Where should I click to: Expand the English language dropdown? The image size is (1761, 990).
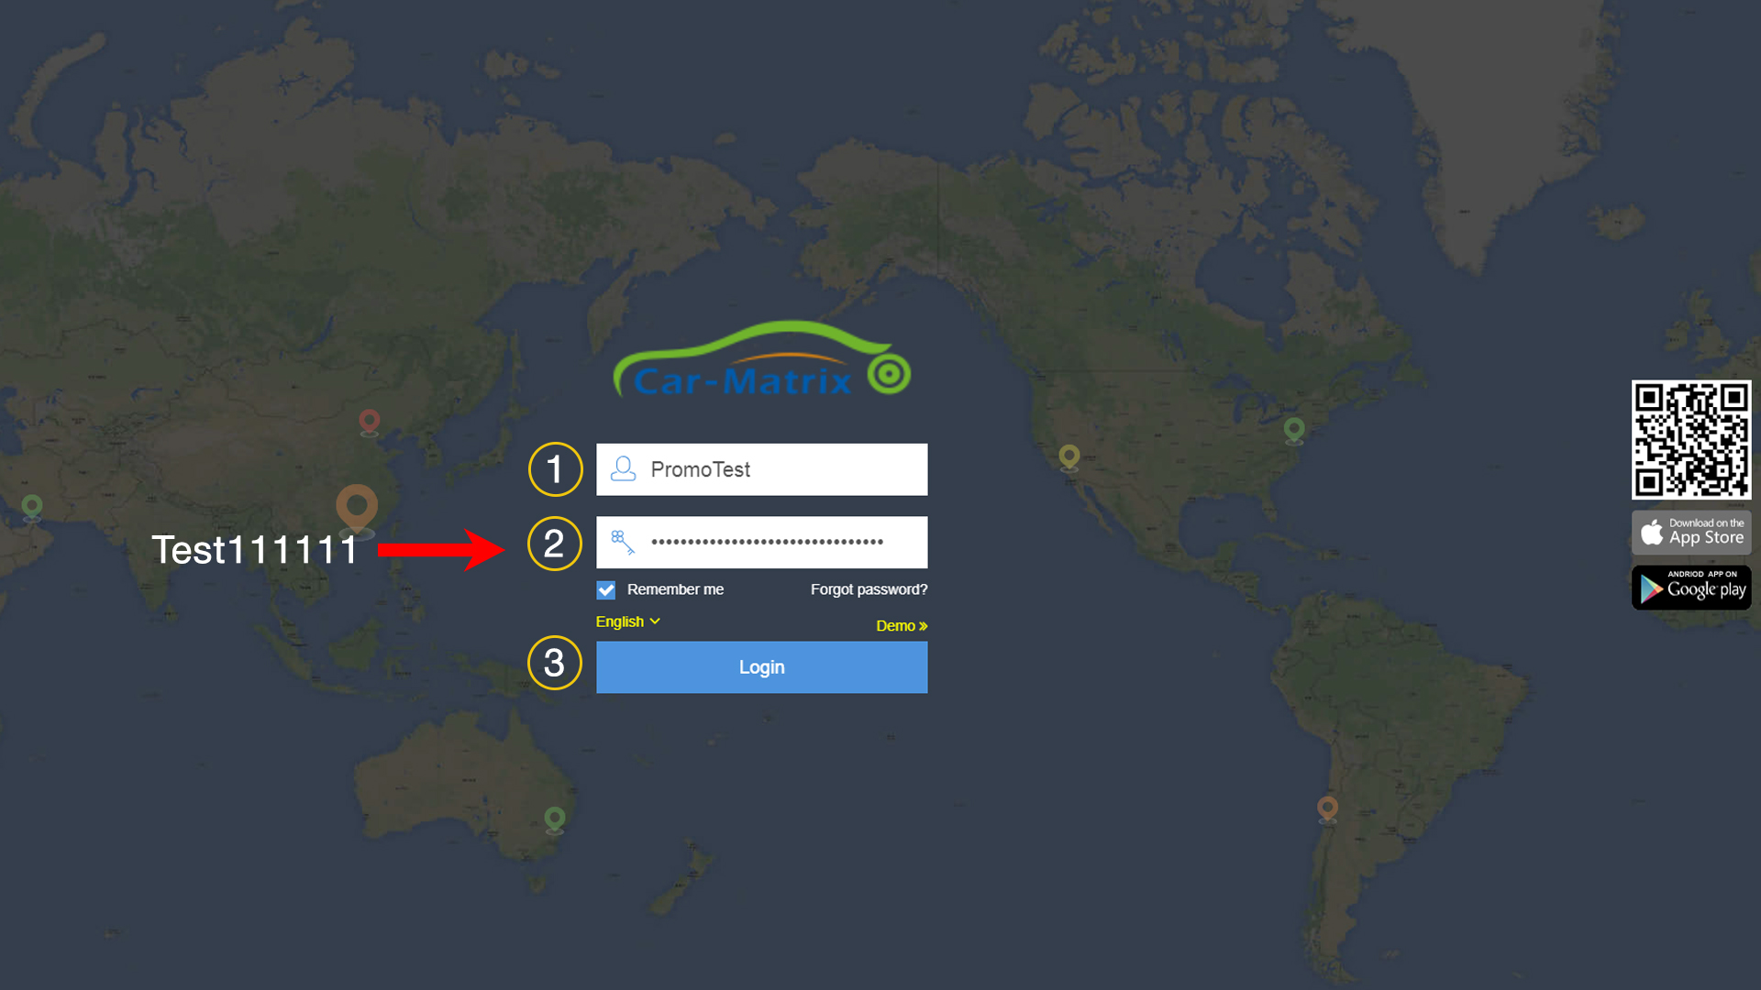click(626, 621)
